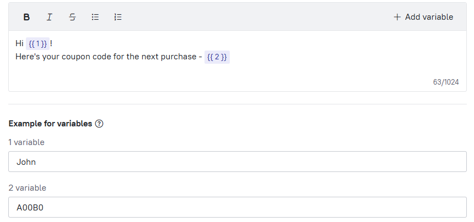Focus the 2 variable field containing A00B0
This screenshot has height=222, width=474.
[238, 208]
